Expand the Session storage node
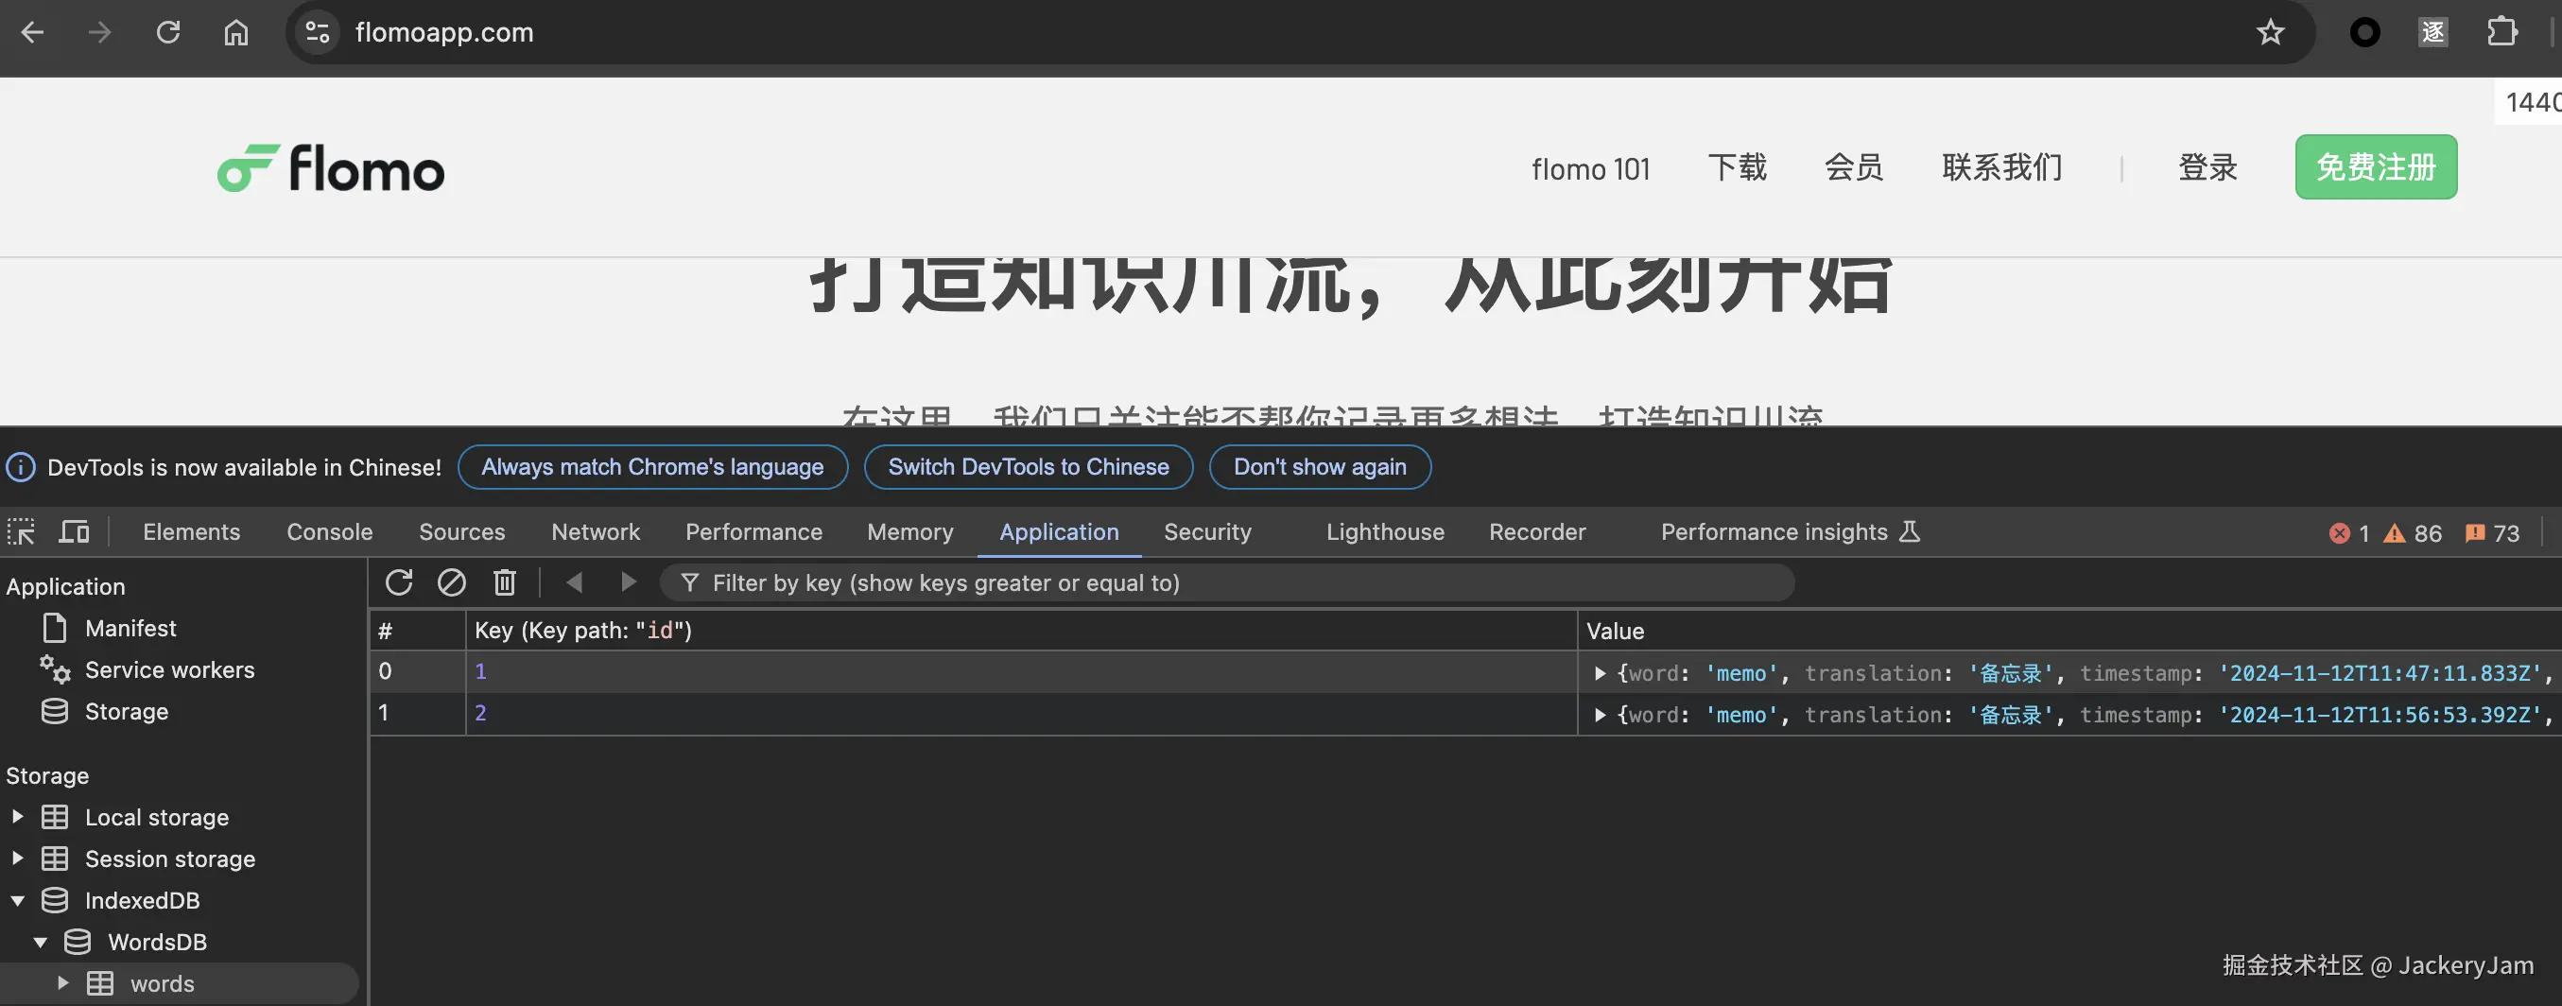Screen dimensions: 2562x1006 tap(18, 858)
